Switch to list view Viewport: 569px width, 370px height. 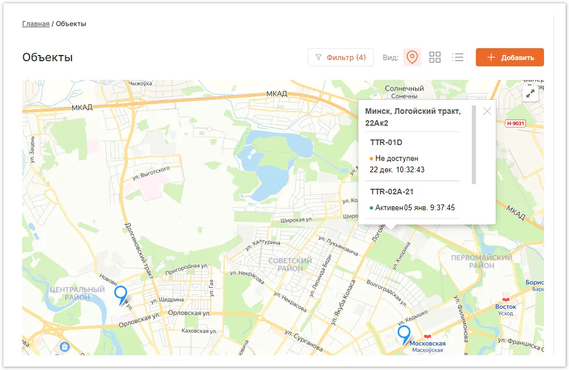(x=458, y=57)
